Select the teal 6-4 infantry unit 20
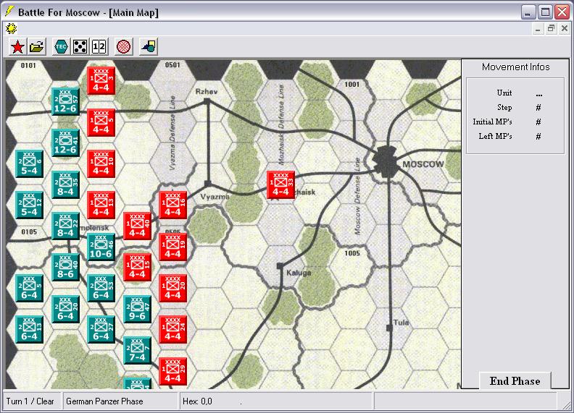Viewport: 574px width, 413px height. 65,309
